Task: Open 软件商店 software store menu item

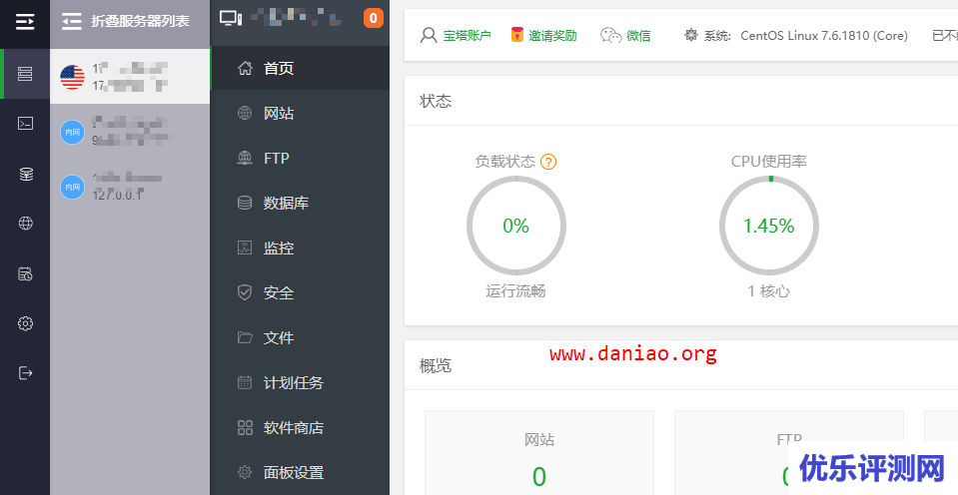Action: [300, 428]
